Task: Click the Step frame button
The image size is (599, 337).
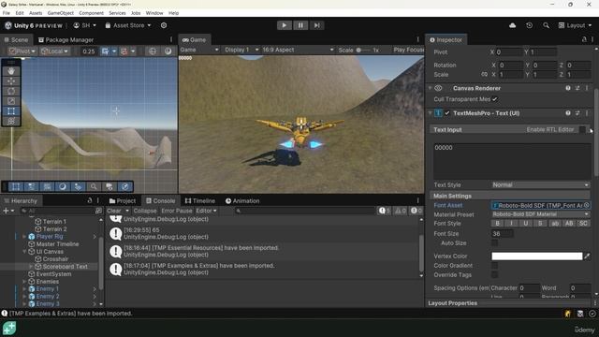Action: tap(316, 25)
